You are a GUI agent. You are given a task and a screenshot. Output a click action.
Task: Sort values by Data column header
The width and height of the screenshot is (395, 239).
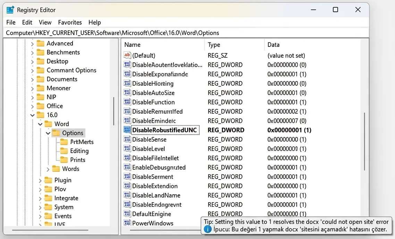274,45
